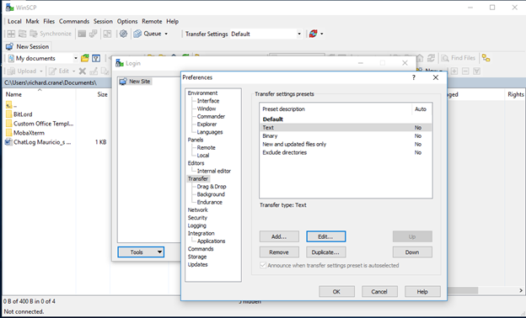Select the New and updated files only preset
This screenshot has height=318, width=526.
click(346, 144)
